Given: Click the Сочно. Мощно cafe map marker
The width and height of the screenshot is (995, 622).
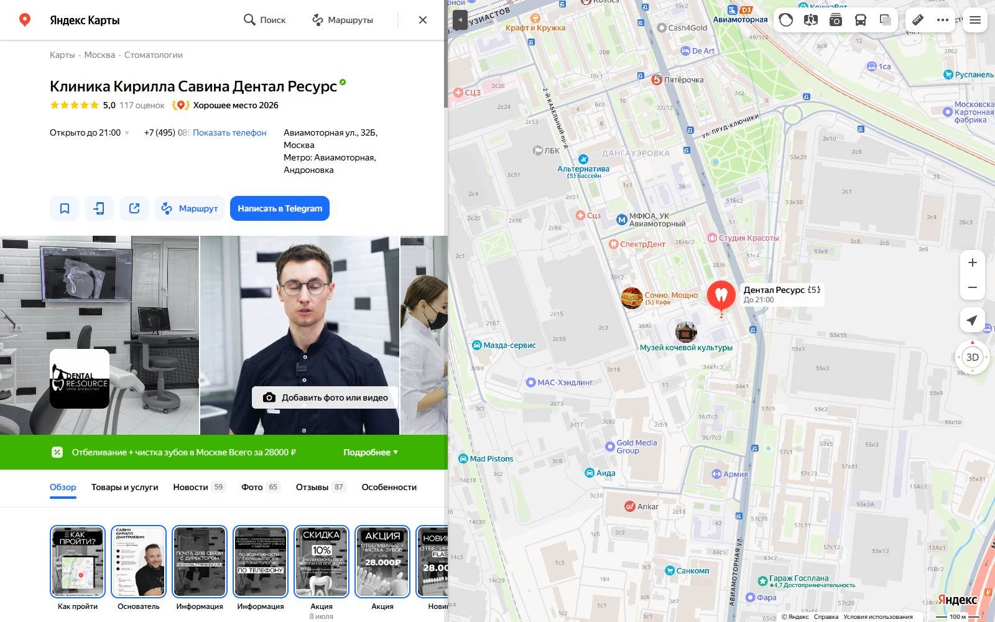Looking at the screenshot, I should [x=632, y=298].
